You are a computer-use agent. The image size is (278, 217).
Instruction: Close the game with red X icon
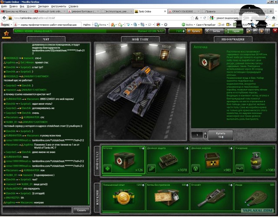click(x=275, y=31)
